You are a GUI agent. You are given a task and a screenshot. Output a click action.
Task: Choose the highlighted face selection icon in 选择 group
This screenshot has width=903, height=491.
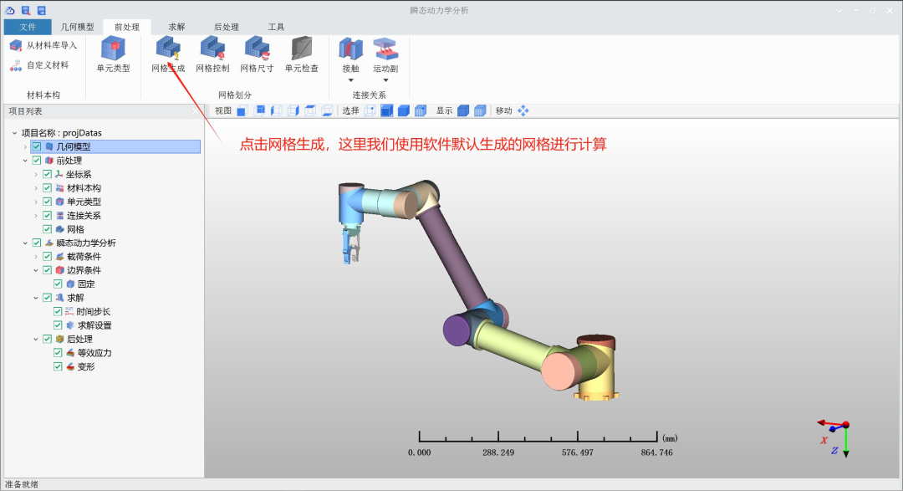point(386,110)
